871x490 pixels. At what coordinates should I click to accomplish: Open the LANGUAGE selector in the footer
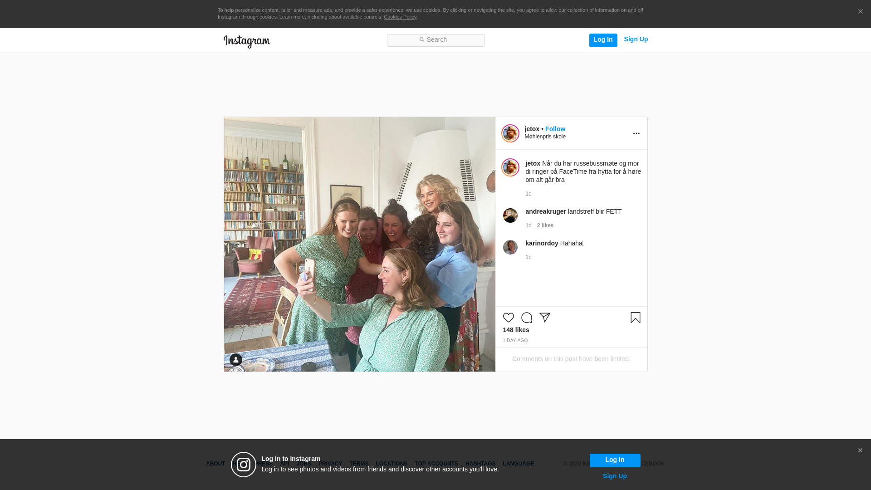[518, 464]
